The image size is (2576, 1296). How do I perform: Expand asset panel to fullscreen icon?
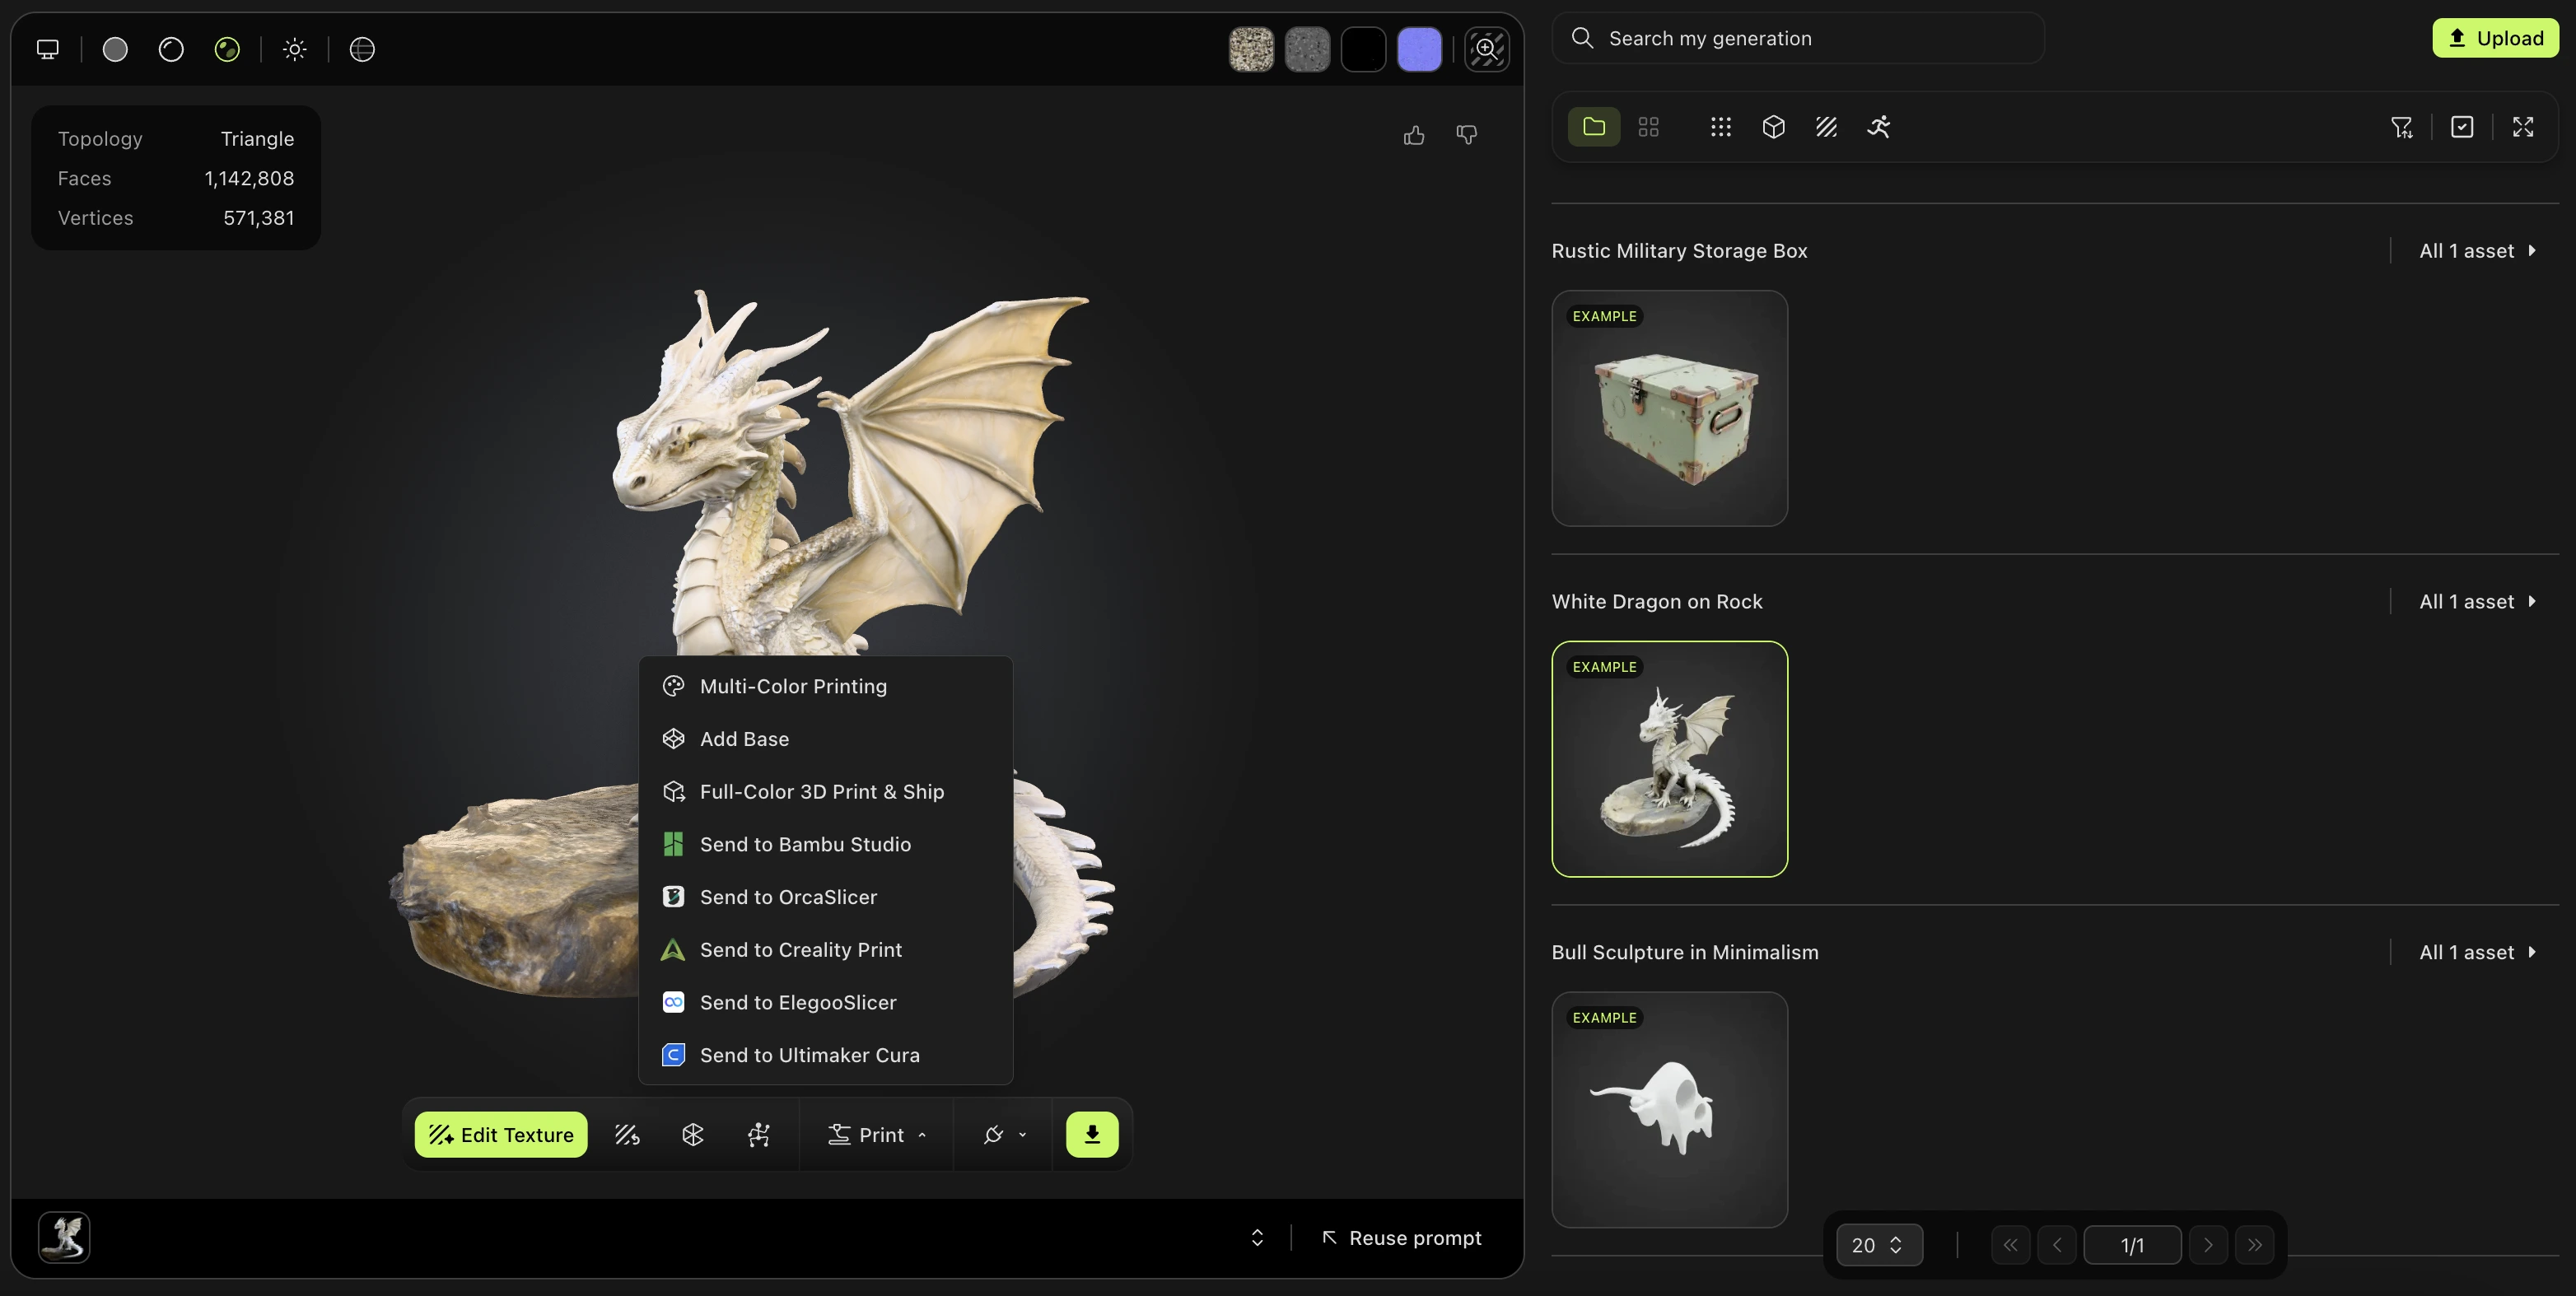(x=2523, y=127)
